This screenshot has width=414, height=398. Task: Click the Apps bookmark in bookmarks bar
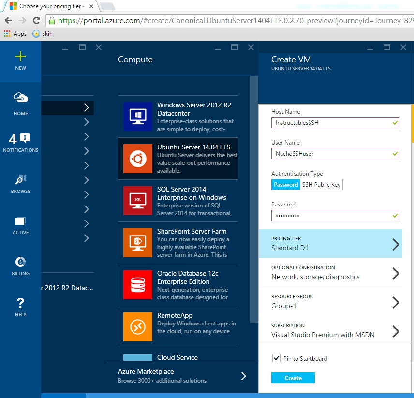(x=15, y=34)
